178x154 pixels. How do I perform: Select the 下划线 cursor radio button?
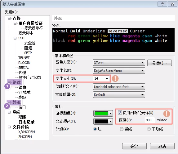click(149, 129)
